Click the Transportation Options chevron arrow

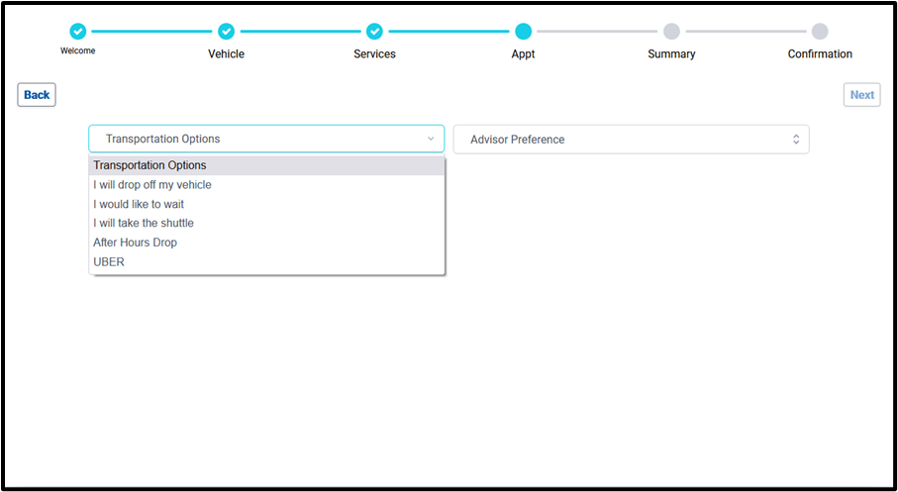431,140
